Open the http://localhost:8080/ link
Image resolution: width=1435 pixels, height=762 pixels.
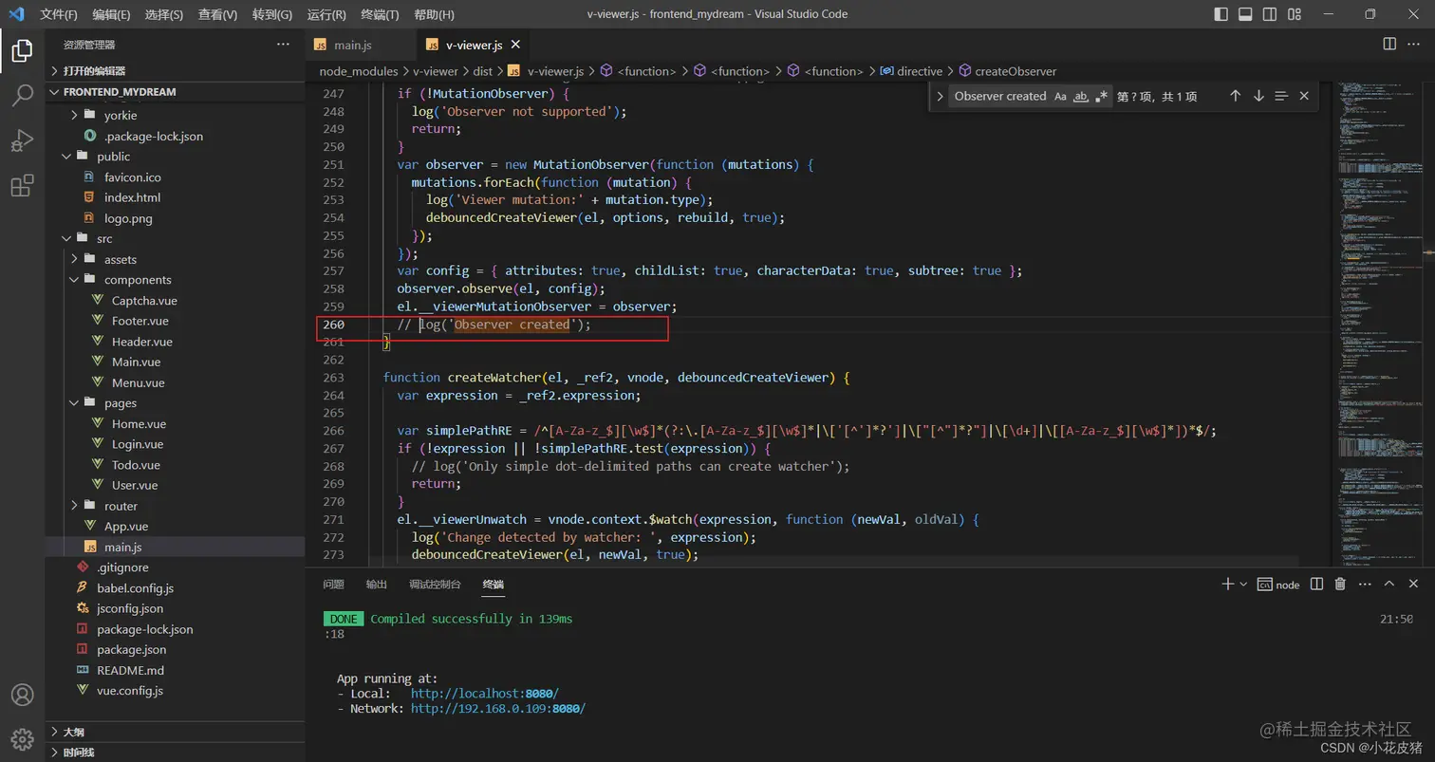(x=484, y=694)
